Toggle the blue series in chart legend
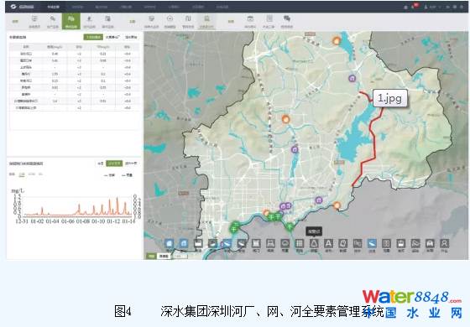 click(127, 175)
